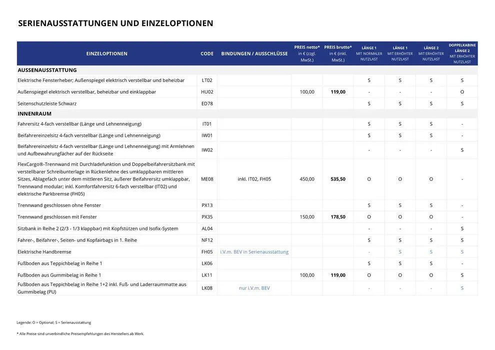Select the O option for Außenspiegel Doppelkabine

point(462,91)
